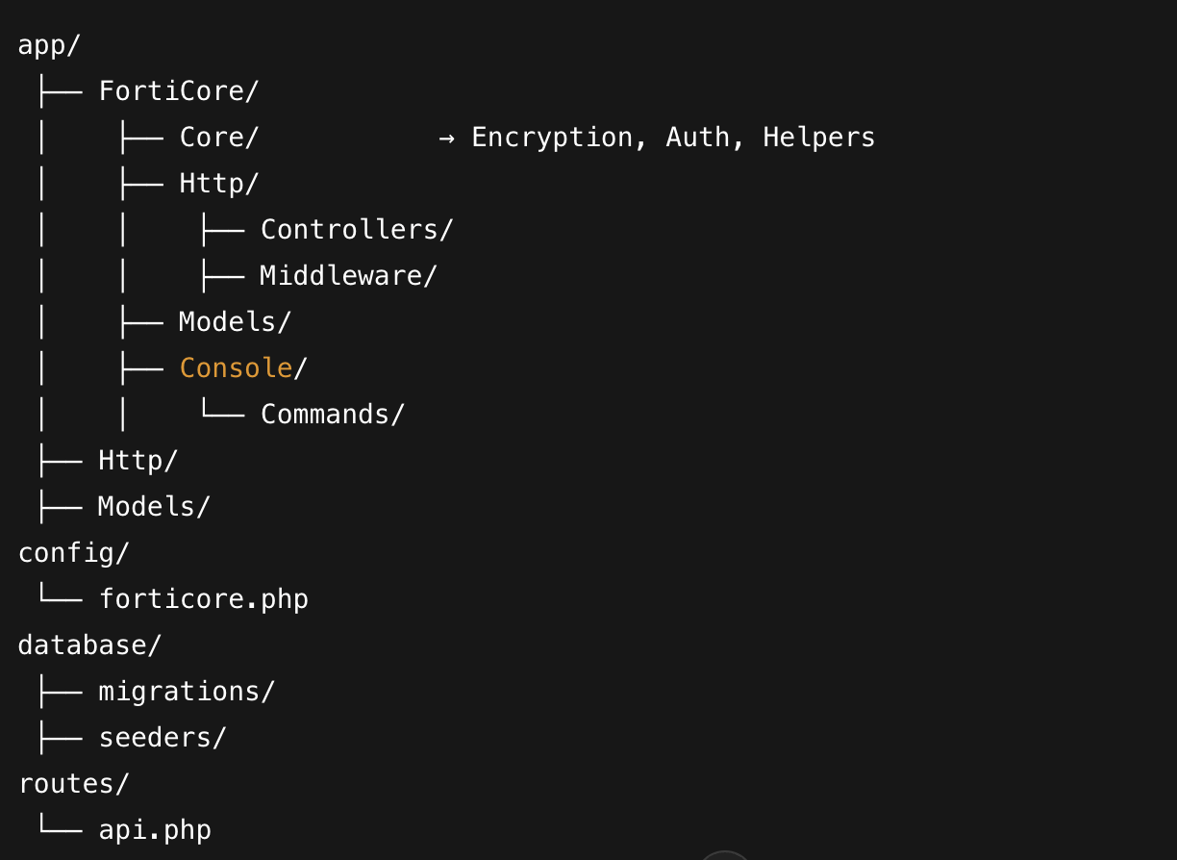Viewport: 1177px width, 860px height.
Task: Click the routes/ directory line
Action: pos(73,784)
